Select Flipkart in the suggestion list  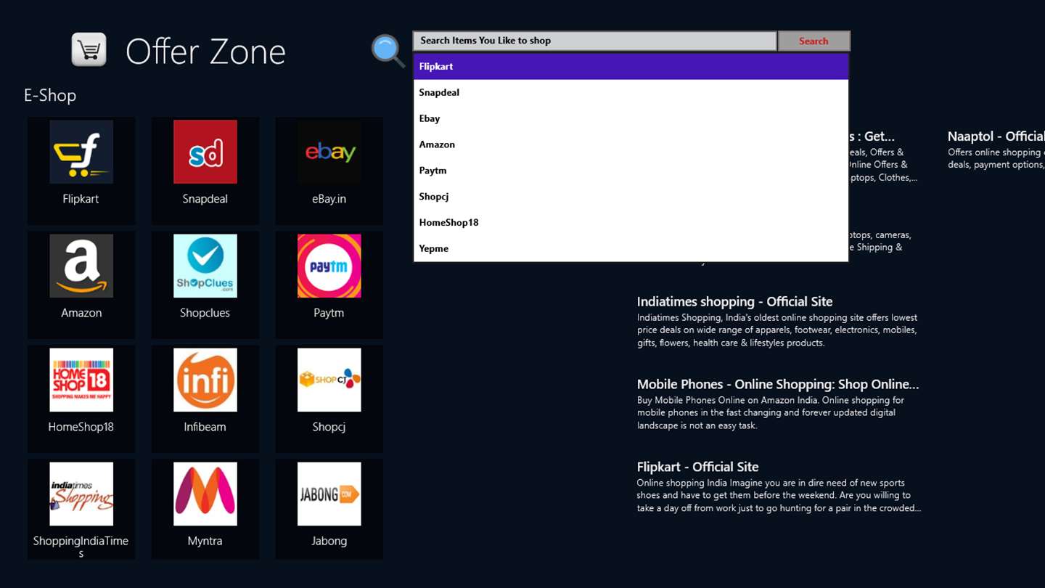[x=631, y=66]
